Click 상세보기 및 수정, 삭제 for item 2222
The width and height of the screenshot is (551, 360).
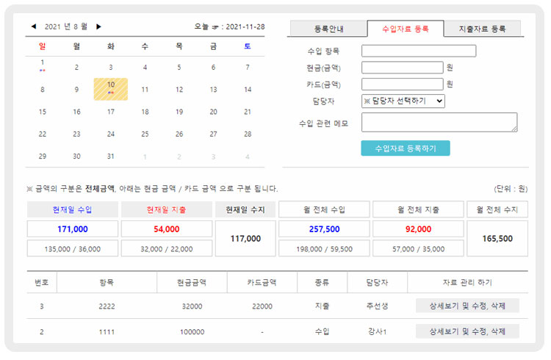pos(467,306)
